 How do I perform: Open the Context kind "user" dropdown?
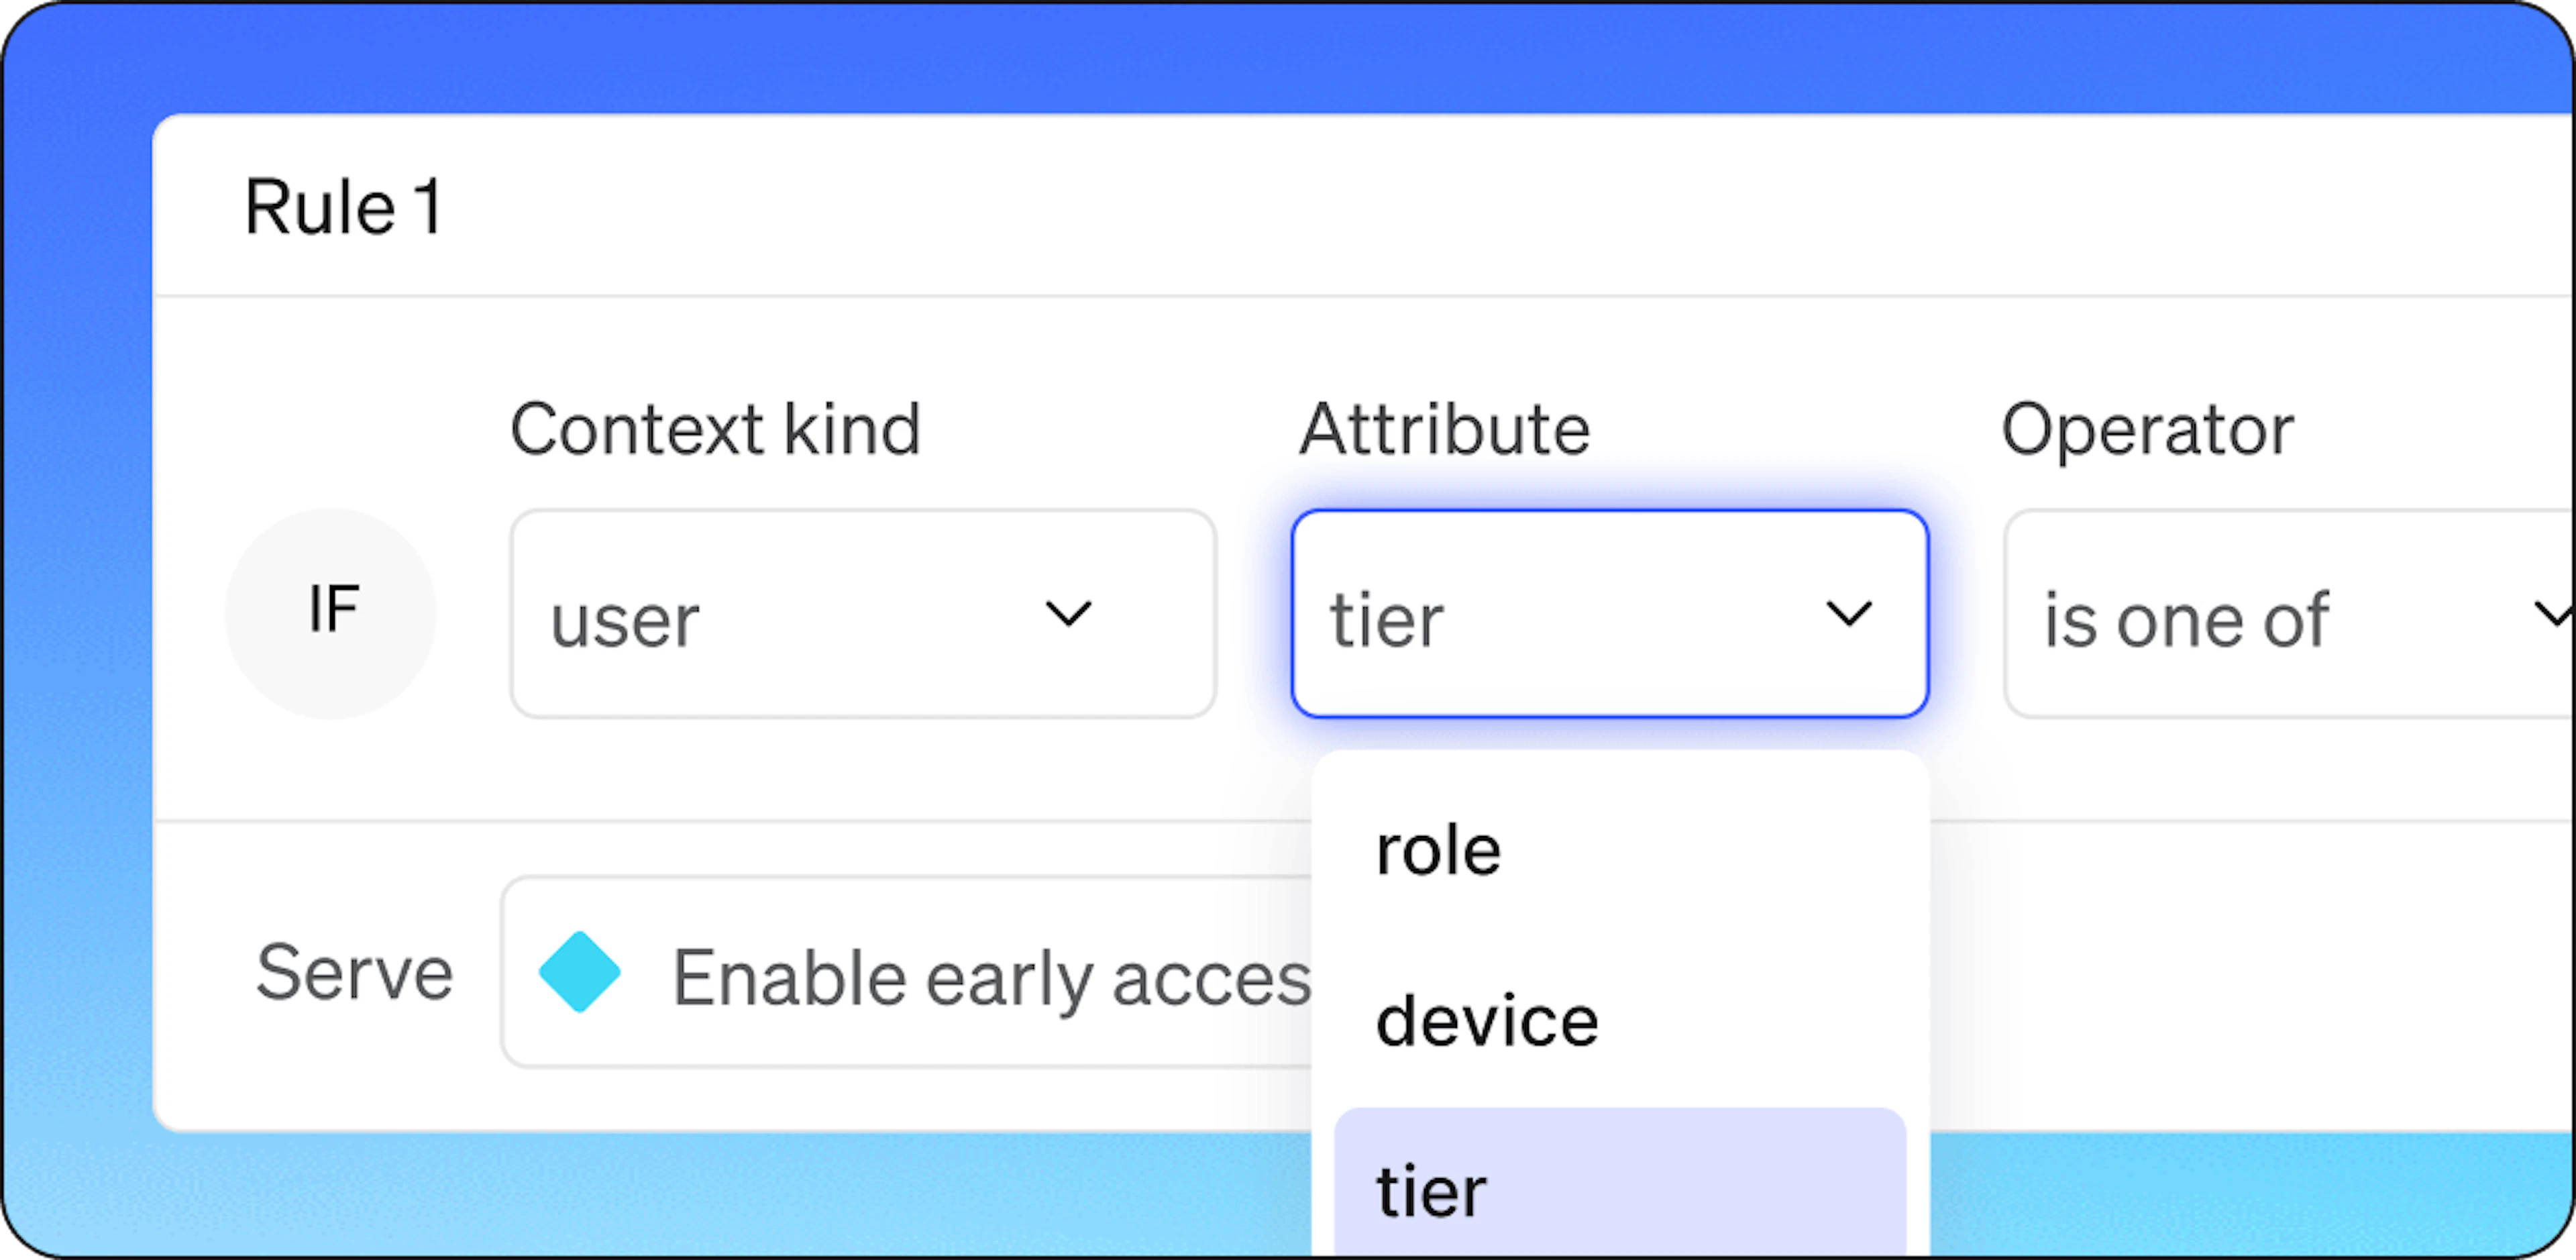(863, 614)
